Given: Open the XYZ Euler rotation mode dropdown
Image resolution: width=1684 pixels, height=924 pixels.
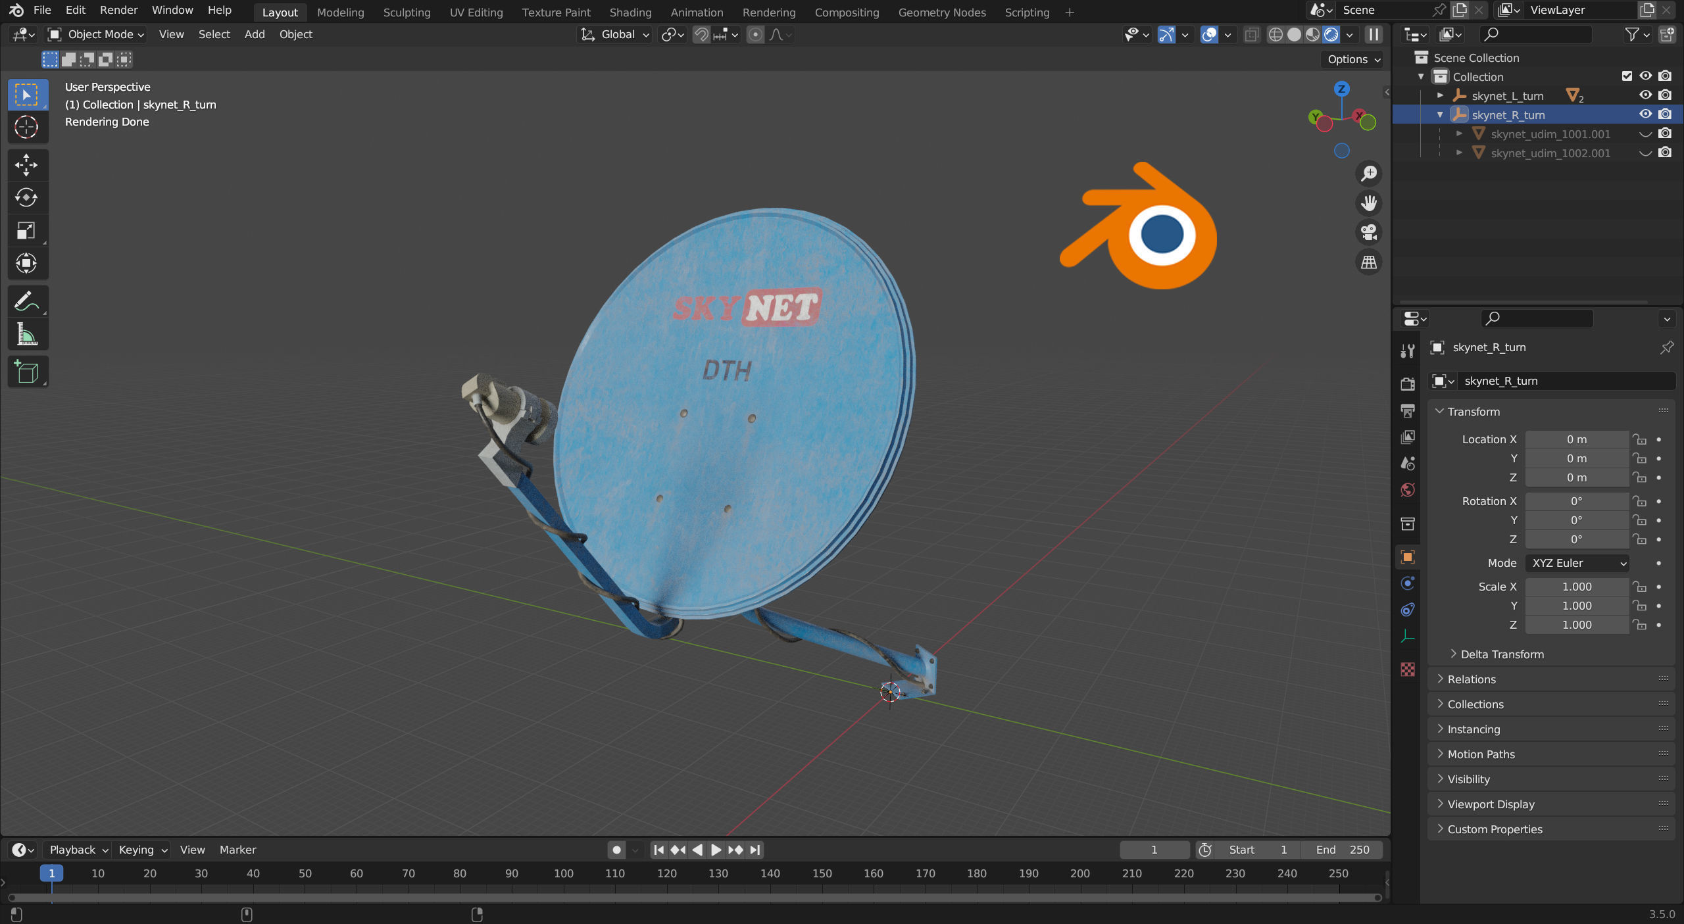Looking at the screenshot, I should [1576, 564].
